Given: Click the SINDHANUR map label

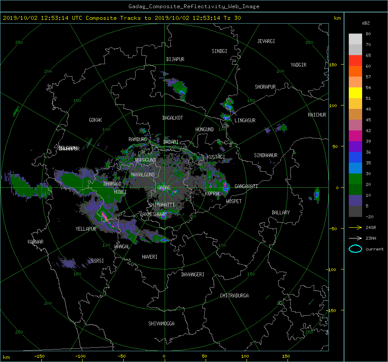Looking at the screenshot, I should click(266, 155).
